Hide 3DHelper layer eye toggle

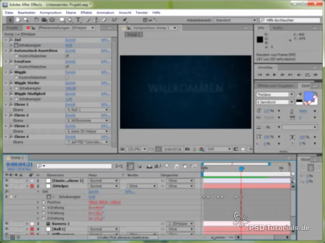pos(7,186)
